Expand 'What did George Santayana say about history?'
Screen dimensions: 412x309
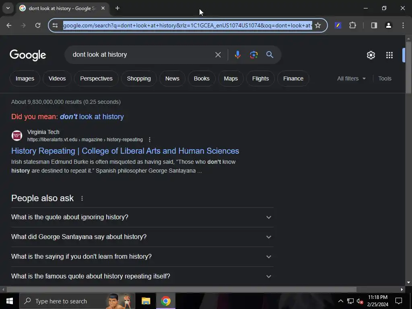pos(142,237)
